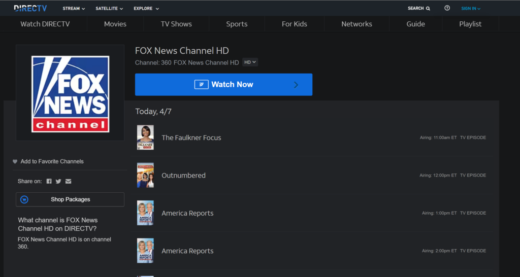Click the FOX News channel logo

[x=70, y=94]
